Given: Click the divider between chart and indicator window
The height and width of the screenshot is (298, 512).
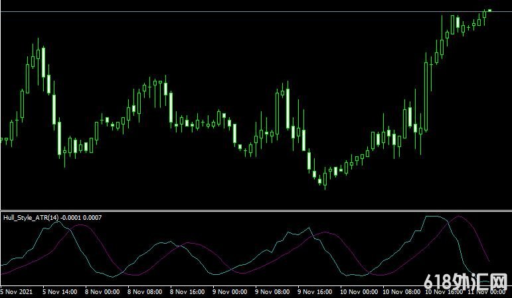Looking at the screenshot, I should tap(256, 211).
